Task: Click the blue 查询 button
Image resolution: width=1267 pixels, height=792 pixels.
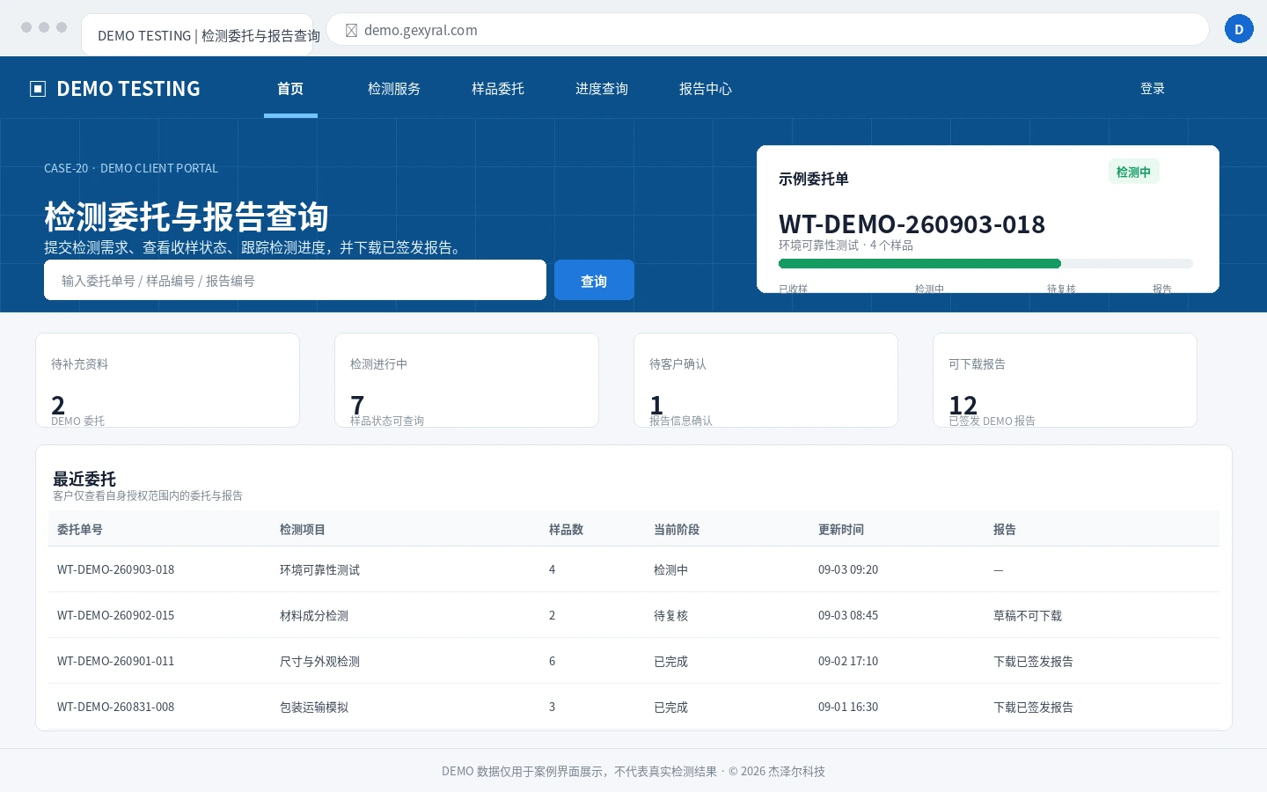Action: point(594,280)
